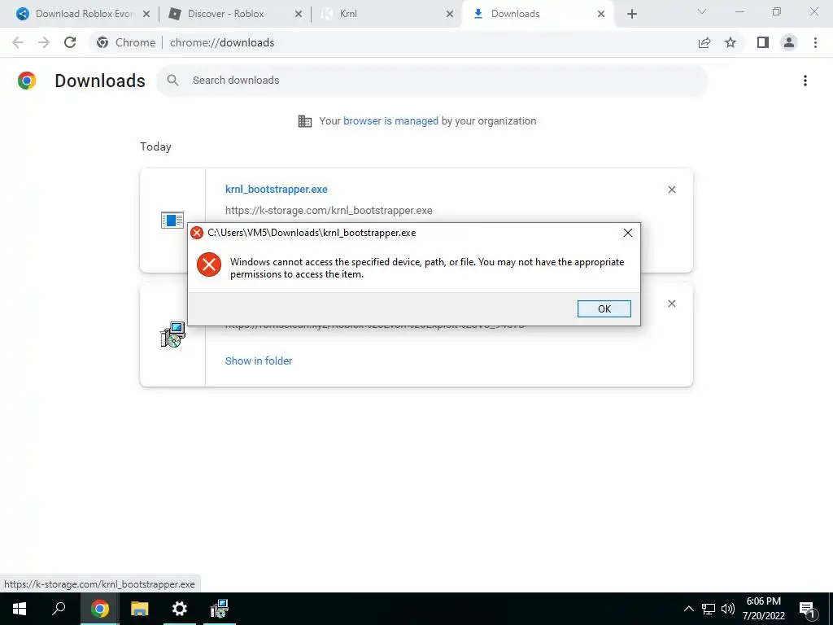Open File Explorer from the taskbar
833x625 pixels.
[140, 609]
